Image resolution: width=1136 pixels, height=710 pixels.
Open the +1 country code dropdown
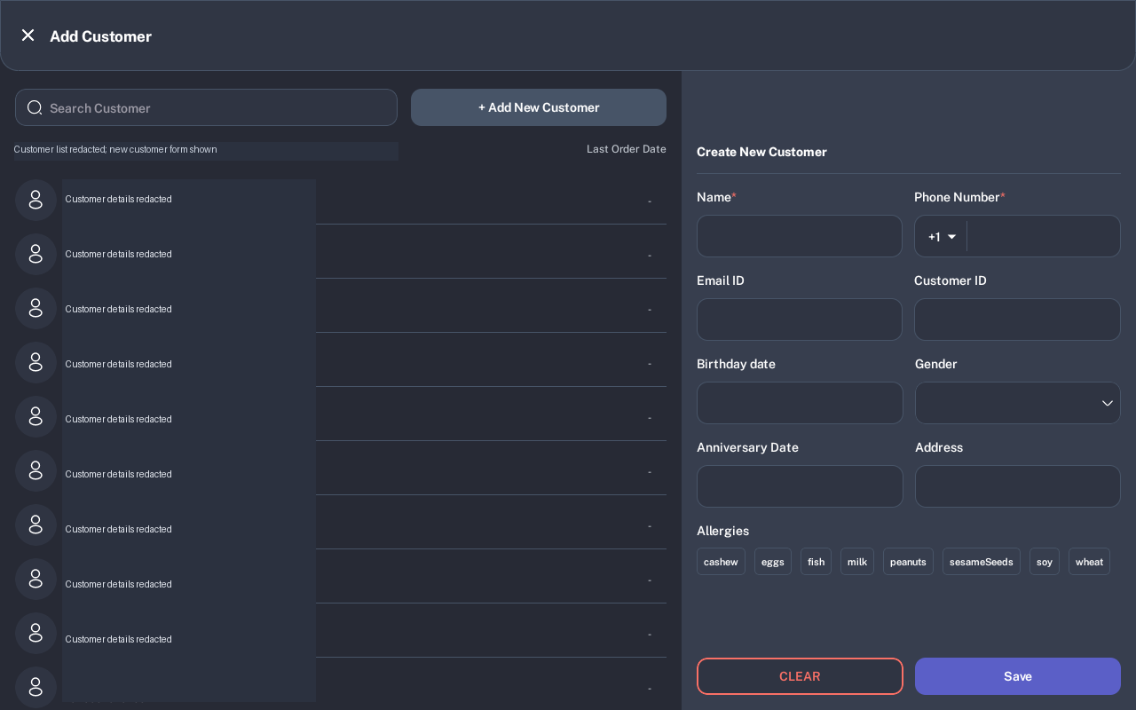(x=942, y=236)
